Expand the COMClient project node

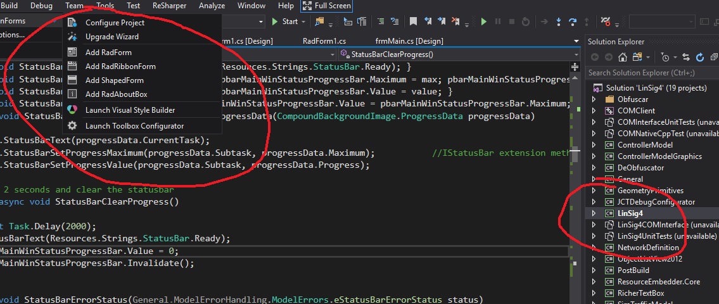coord(594,110)
